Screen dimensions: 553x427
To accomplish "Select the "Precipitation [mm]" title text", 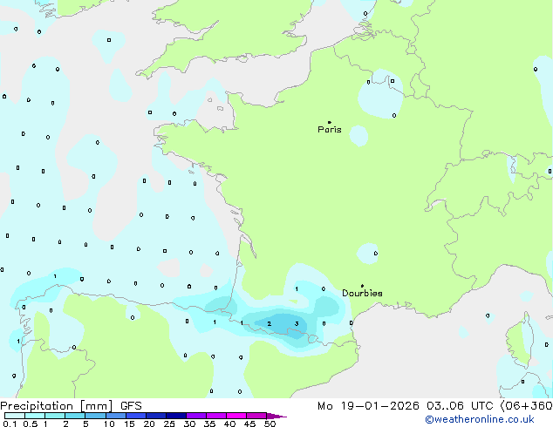I will pyautogui.click(x=57, y=406).
